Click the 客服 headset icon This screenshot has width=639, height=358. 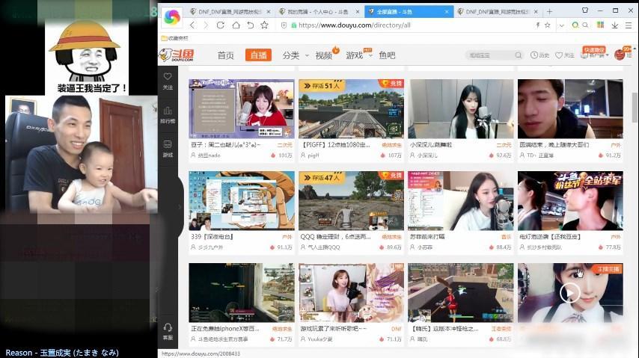point(168,330)
